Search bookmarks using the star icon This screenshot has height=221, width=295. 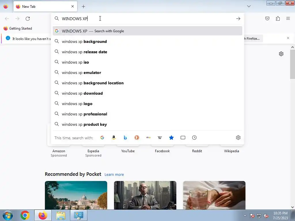tap(171, 138)
